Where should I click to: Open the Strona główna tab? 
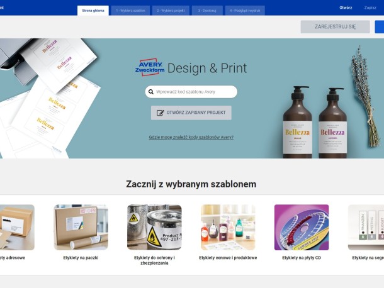coord(93,11)
